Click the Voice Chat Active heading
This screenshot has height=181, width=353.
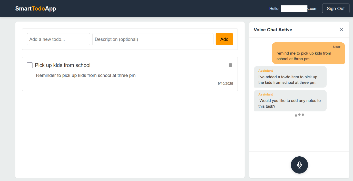[x=273, y=30]
